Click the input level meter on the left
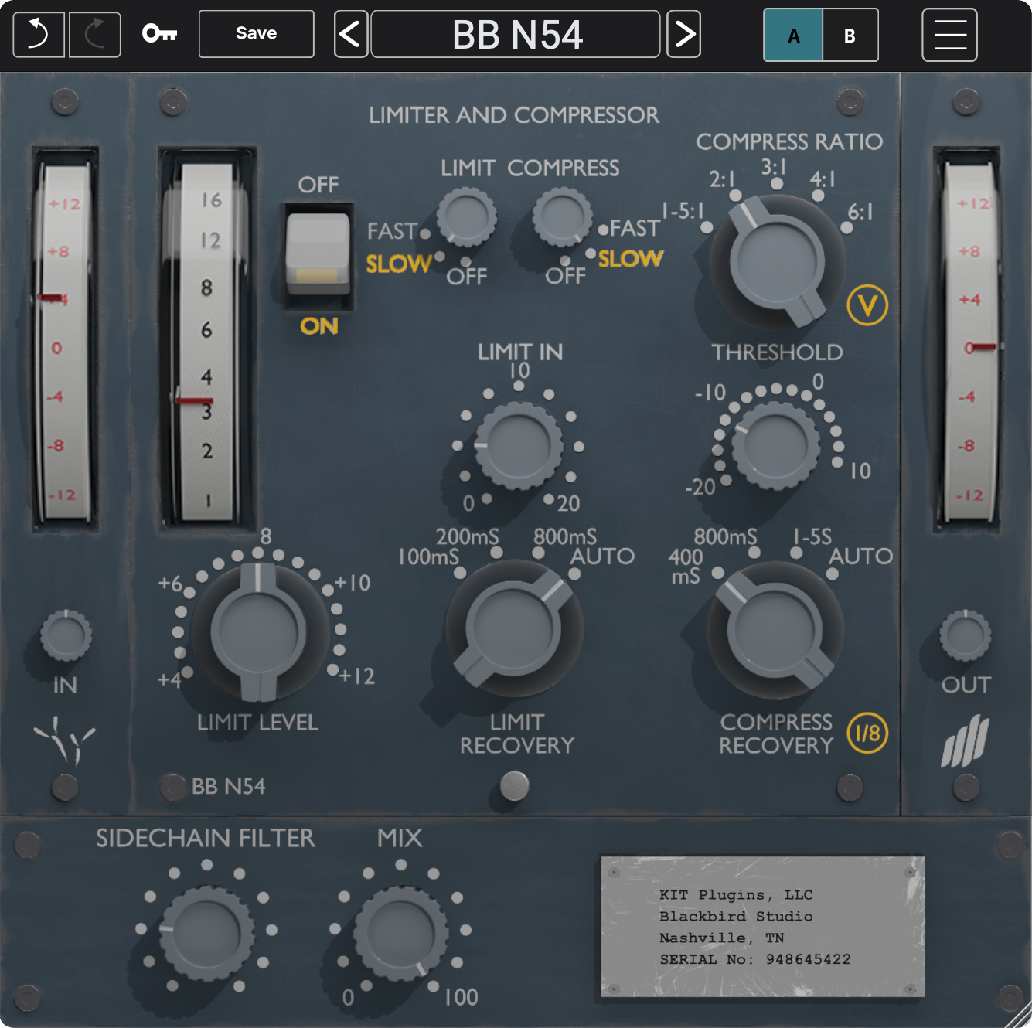Viewport: 1032px width, 1028px height. click(x=64, y=340)
